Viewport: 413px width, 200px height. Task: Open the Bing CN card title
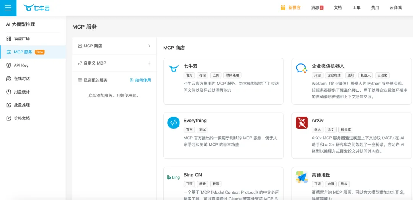(x=193, y=175)
